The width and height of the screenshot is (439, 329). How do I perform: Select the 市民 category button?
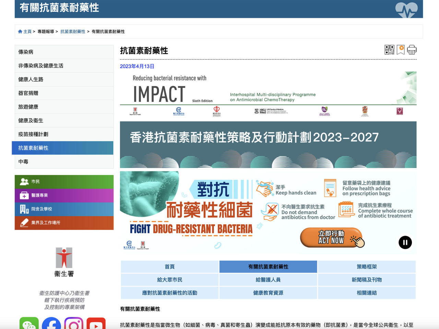tap(64, 182)
